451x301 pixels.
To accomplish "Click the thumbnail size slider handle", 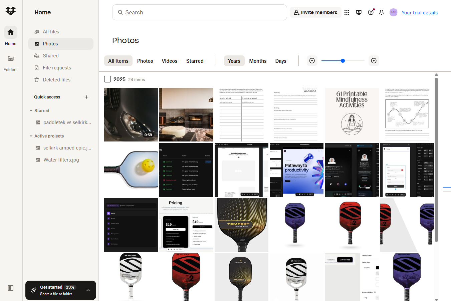I will (343, 61).
